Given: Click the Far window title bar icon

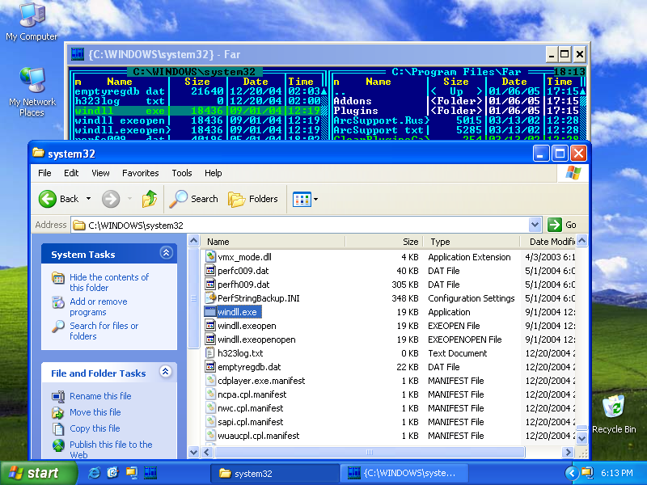Looking at the screenshot, I should tap(78, 54).
